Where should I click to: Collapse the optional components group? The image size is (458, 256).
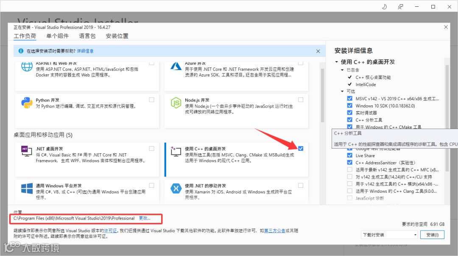point(342,91)
